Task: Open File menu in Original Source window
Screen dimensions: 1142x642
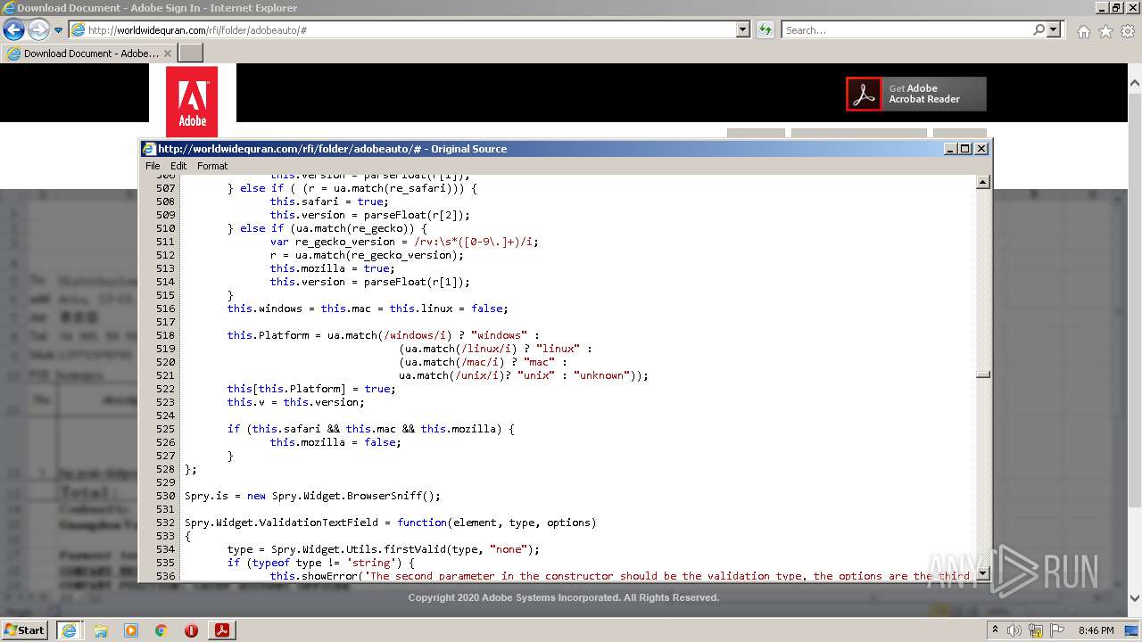Action: point(153,166)
